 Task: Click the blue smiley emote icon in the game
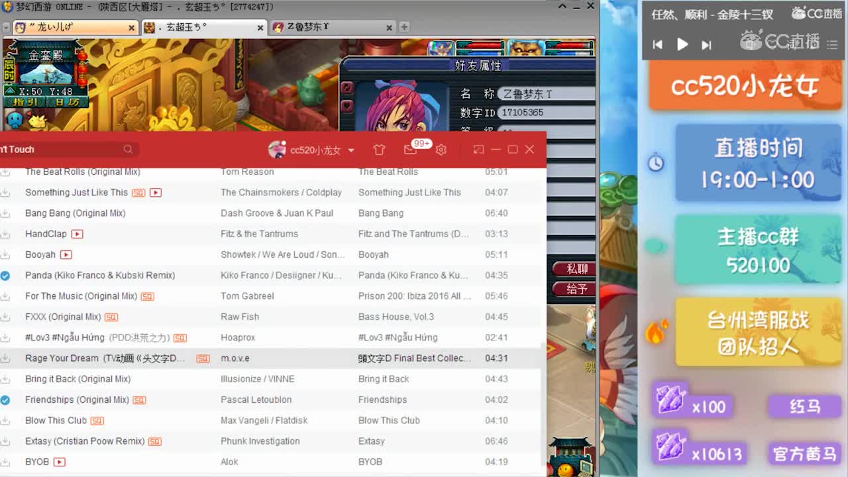[x=15, y=120]
